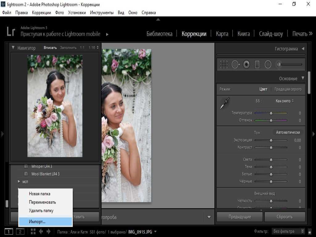This screenshot has width=316, height=237.
Task: Show the left panel group arrow
Action: tap(2, 134)
